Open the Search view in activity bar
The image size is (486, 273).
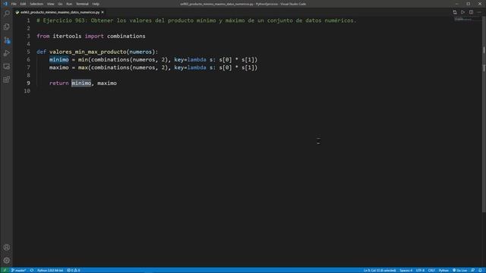pos(7,14)
